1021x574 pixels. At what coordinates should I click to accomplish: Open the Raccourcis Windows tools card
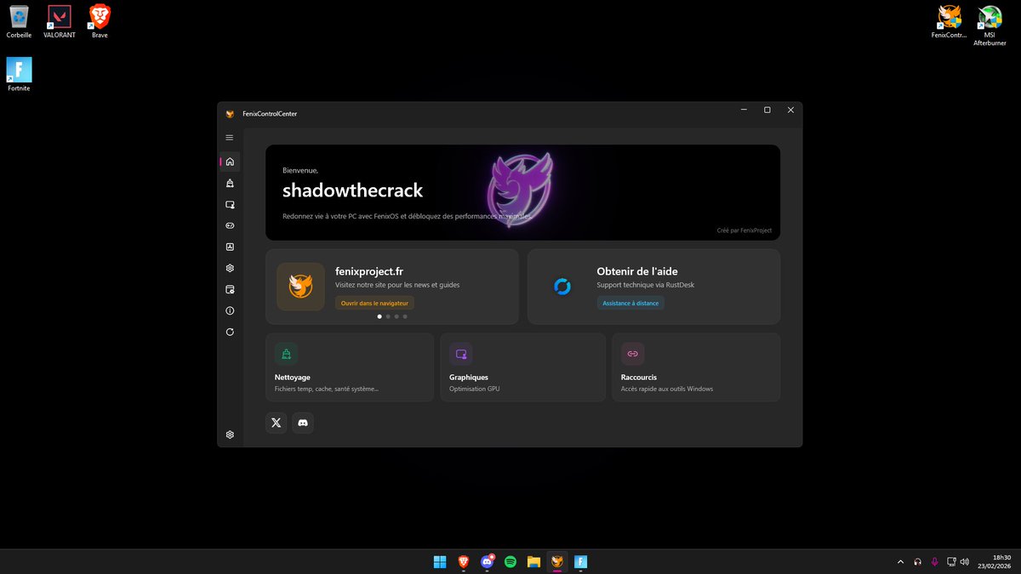[696, 367]
